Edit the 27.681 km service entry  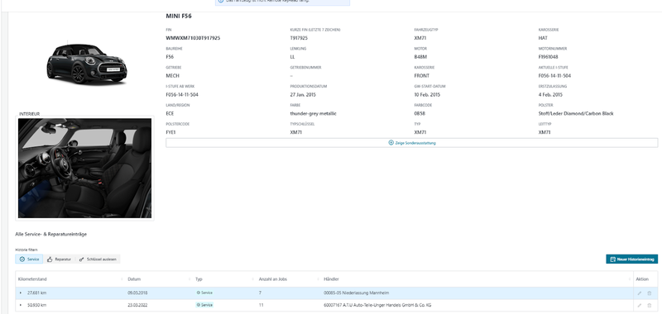[x=639, y=293]
